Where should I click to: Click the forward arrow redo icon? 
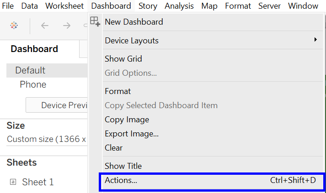(67, 26)
